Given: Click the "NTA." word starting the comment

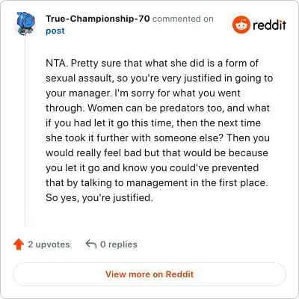Looking at the screenshot, I should tap(57, 63).
